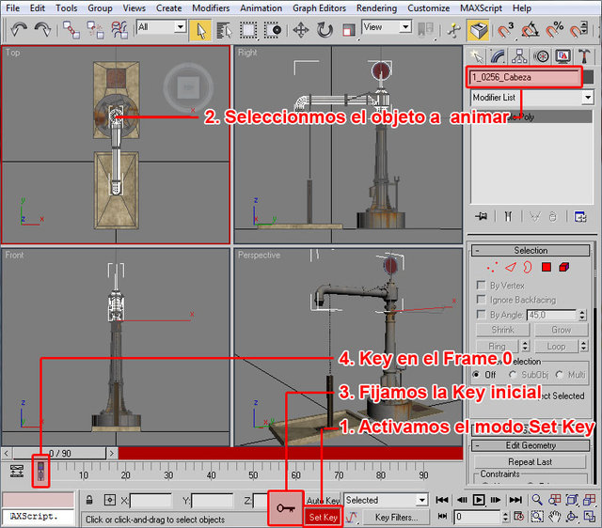The width and height of the screenshot is (602, 528).
Task: Toggle the Set Key mode button
Action: pos(323,518)
